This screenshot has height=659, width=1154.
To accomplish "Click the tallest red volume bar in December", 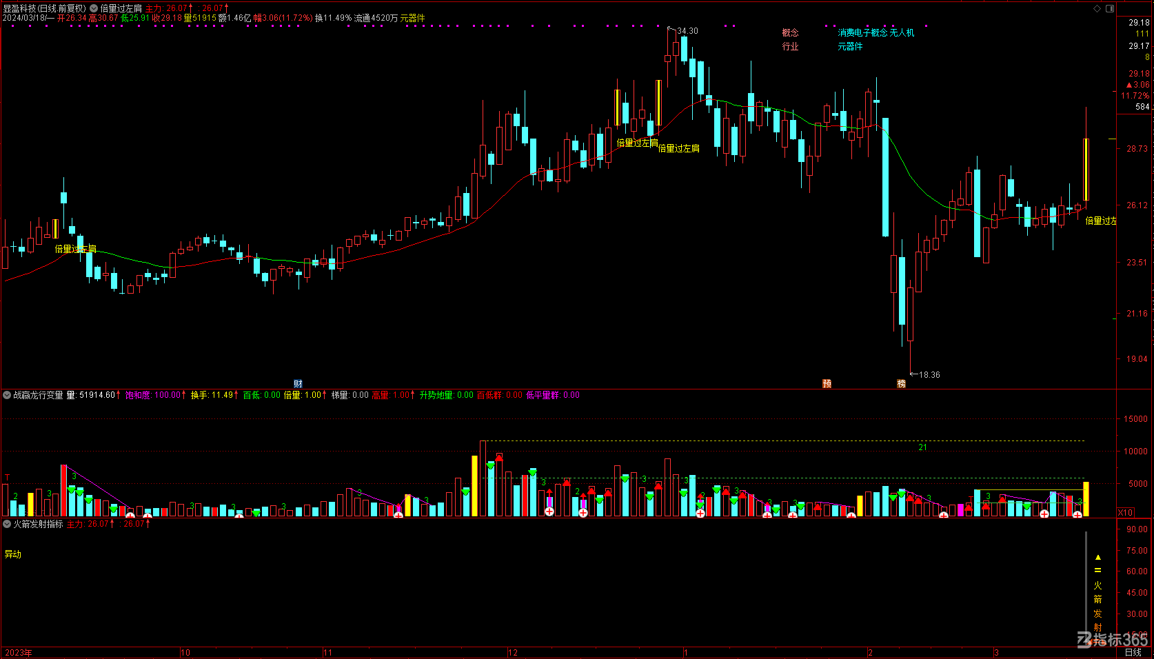I will coord(483,478).
